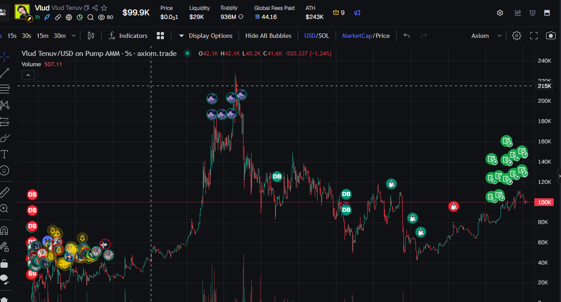Click the eye watchers count 80
The height and width of the screenshot is (302, 561).
click(x=106, y=17)
